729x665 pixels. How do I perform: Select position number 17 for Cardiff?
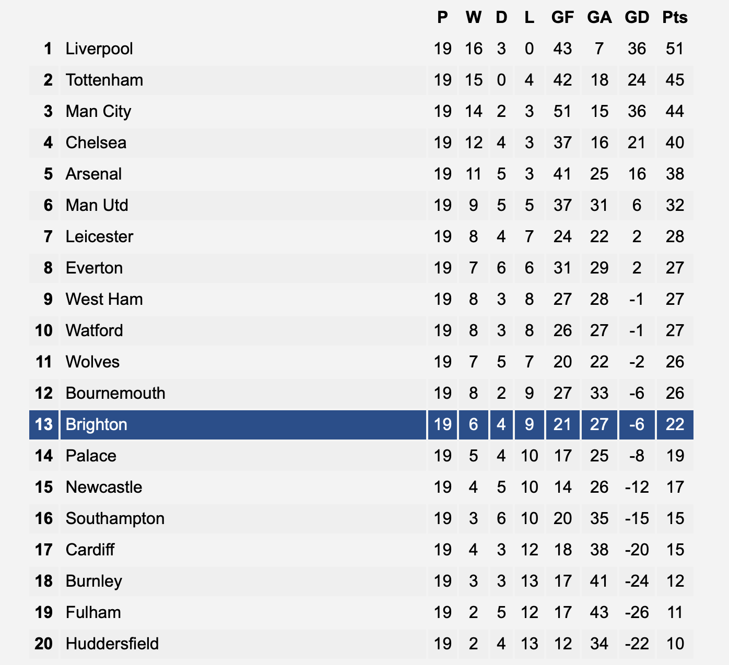point(44,550)
